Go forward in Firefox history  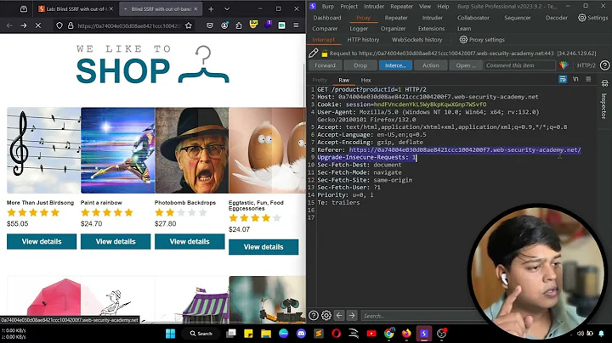point(24,25)
